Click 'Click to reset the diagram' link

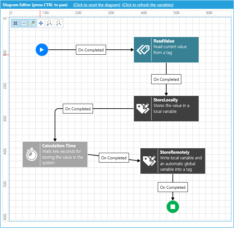pyautogui.click(x=97, y=5)
